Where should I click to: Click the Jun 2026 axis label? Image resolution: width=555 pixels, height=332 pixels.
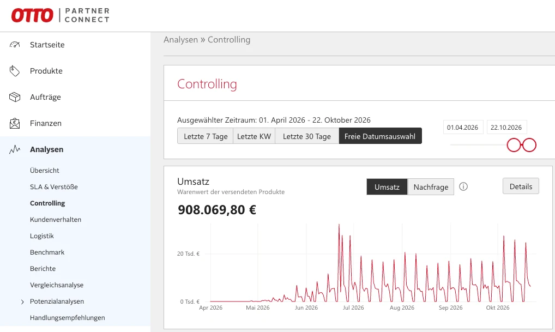coord(306,307)
